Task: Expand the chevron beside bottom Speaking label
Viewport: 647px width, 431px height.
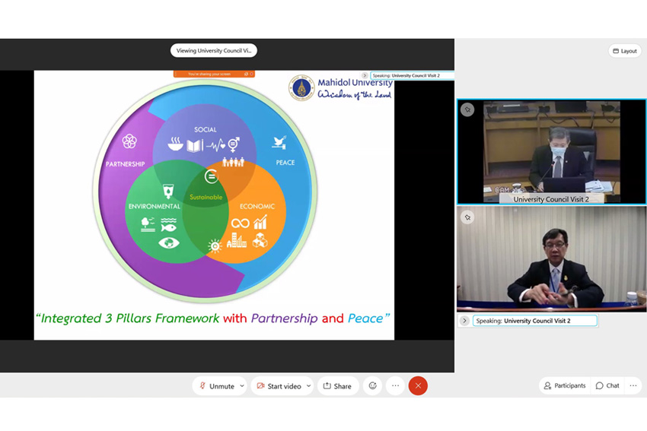Action: 464,321
